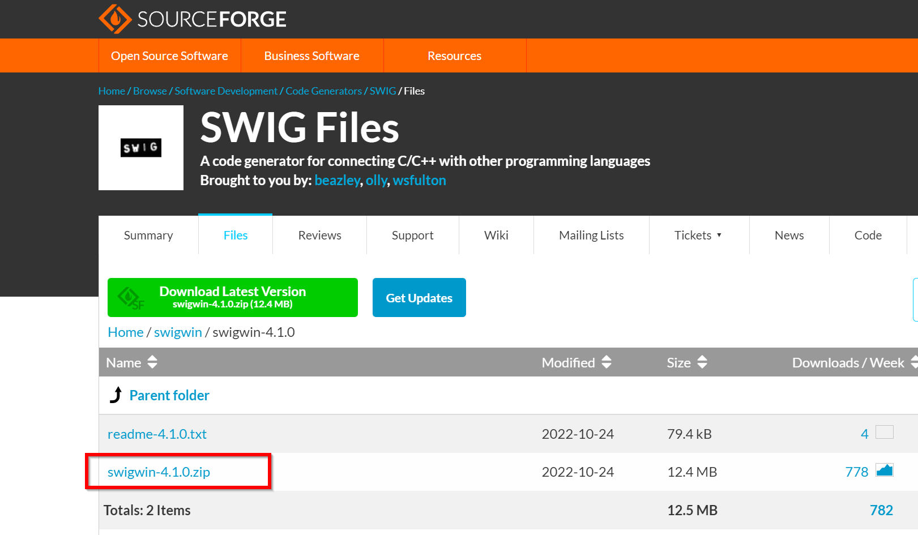This screenshot has width=918, height=535.
Task: Click the Get Updates button
Action: (419, 298)
